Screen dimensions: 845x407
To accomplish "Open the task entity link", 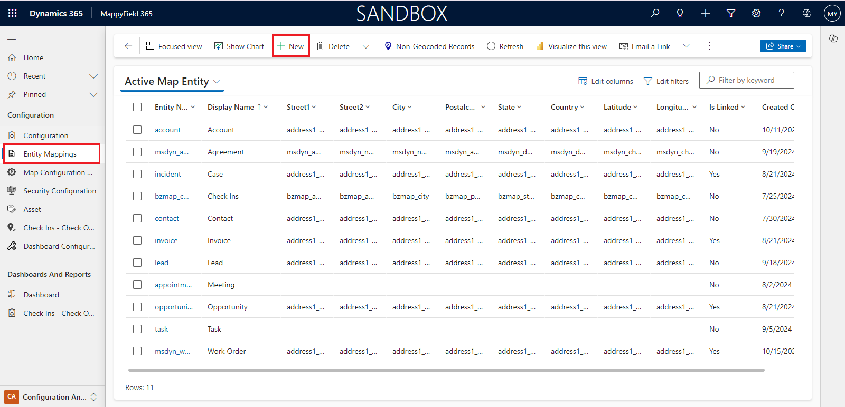I will (x=161, y=329).
